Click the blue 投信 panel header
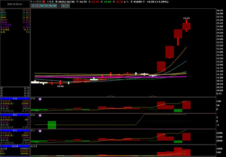This screenshot has height=157, width=226. click(x=15, y=115)
